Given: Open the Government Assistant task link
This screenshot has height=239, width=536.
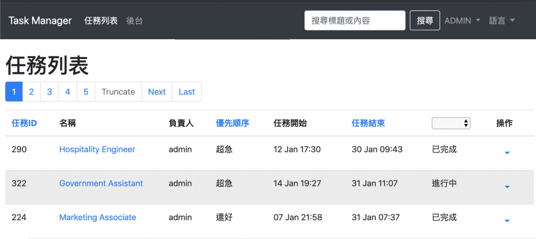Looking at the screenshot, I should pyautogui.click(x=101, y=184).
